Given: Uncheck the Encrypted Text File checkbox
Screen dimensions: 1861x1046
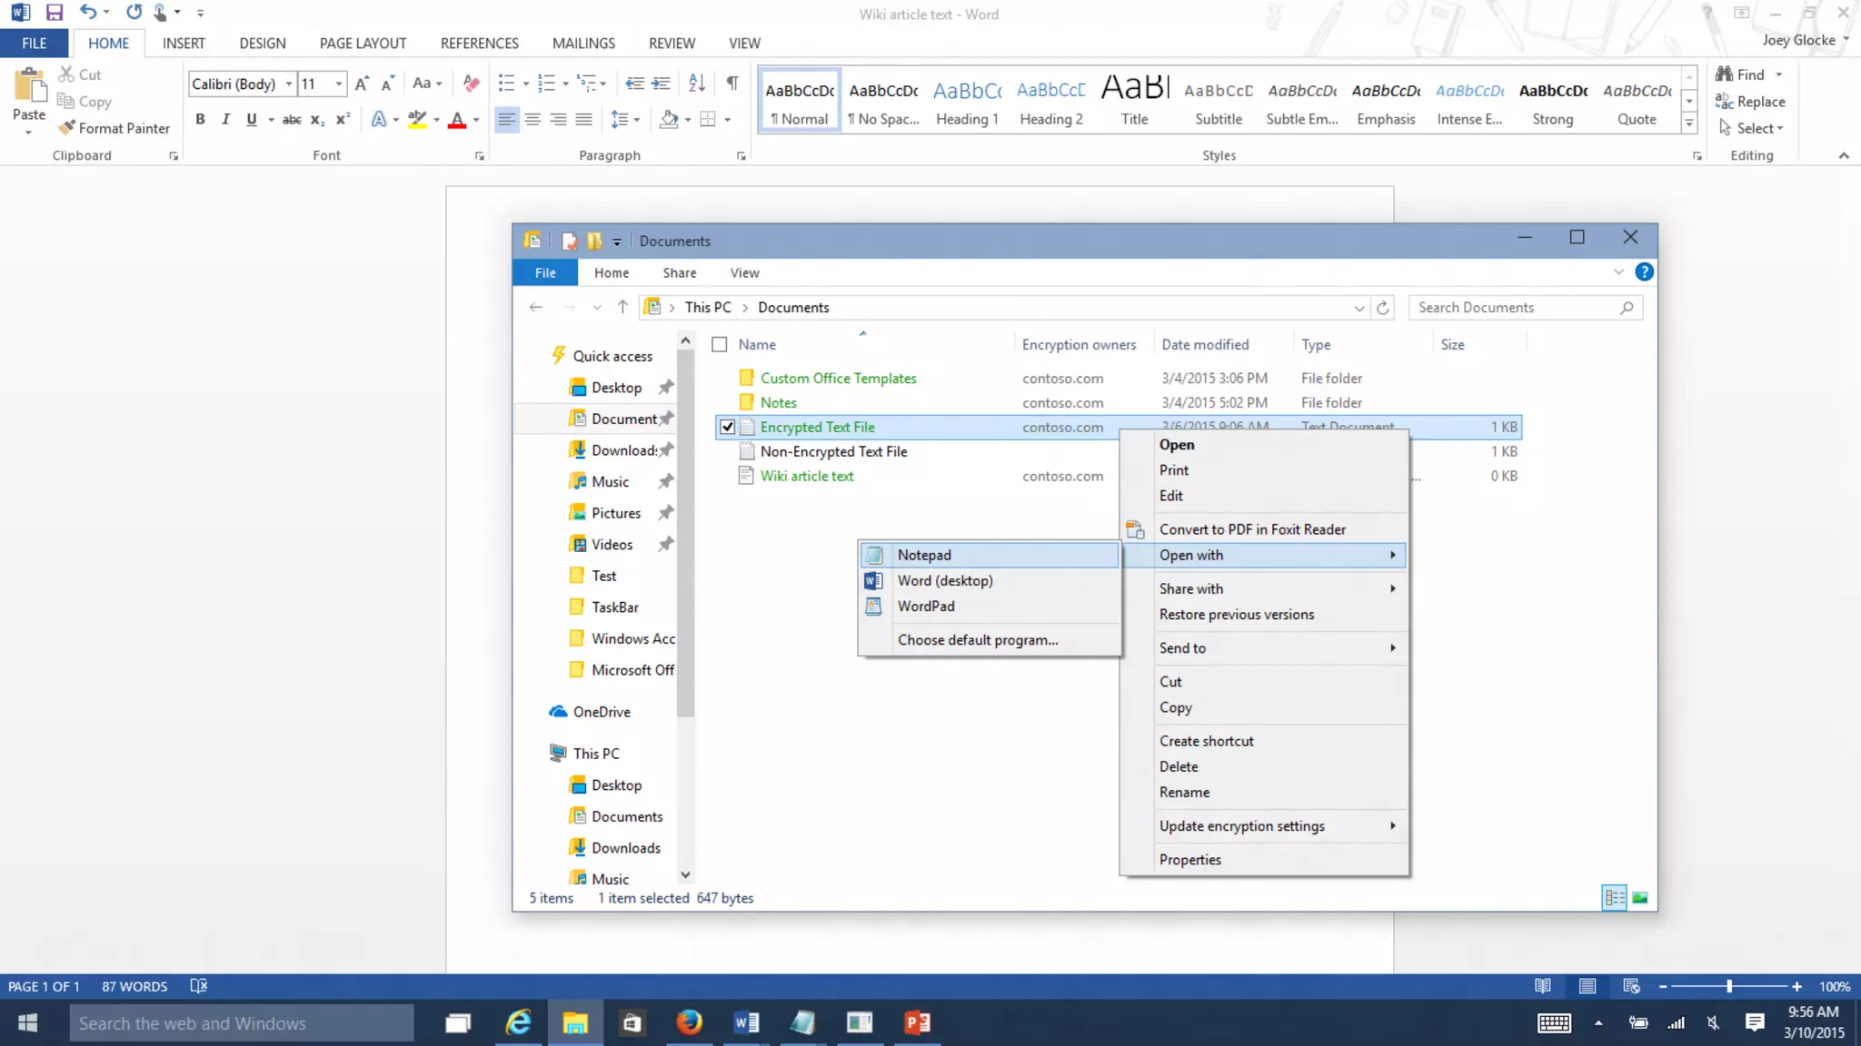Looking at the screenshot, I should tap(727, 427).
